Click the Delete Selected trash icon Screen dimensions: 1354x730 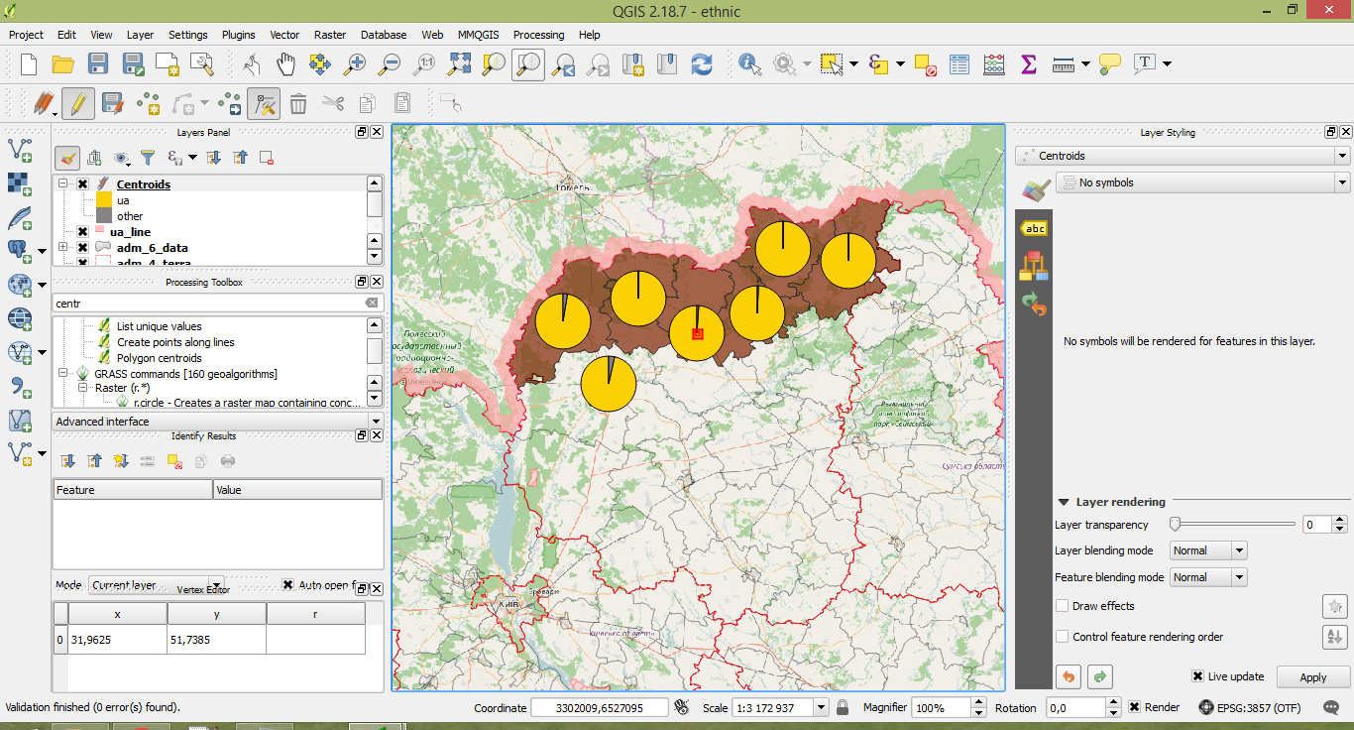(298, 103)
